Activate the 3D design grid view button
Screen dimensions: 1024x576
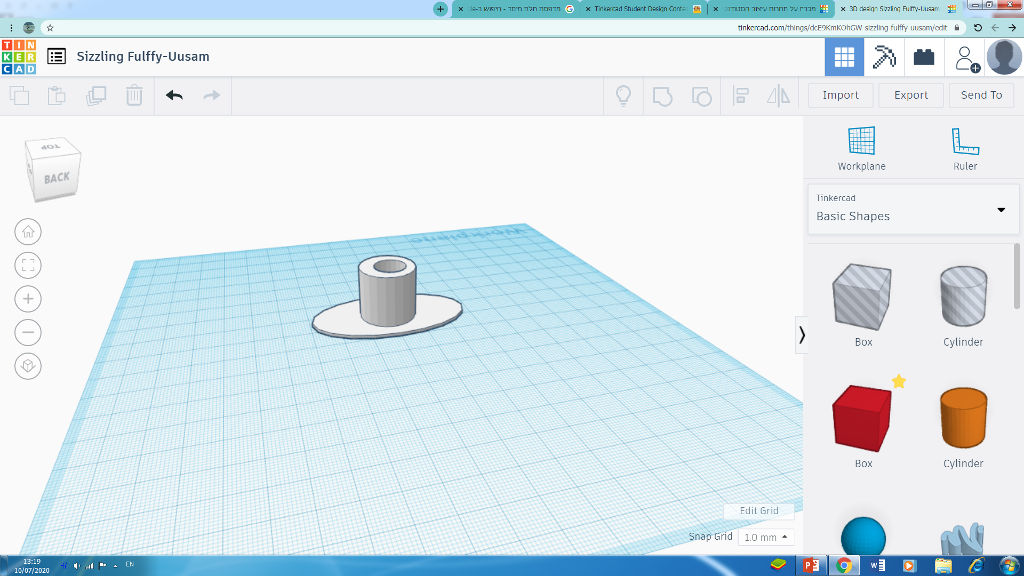(844, 57)
